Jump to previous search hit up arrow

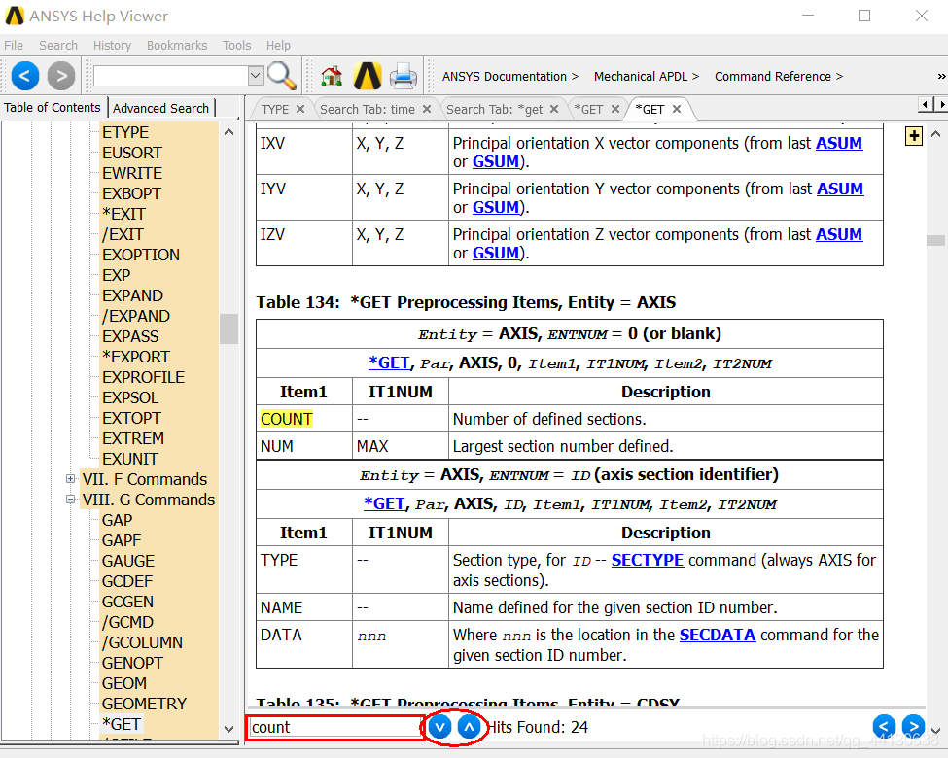tap(469, 726)
